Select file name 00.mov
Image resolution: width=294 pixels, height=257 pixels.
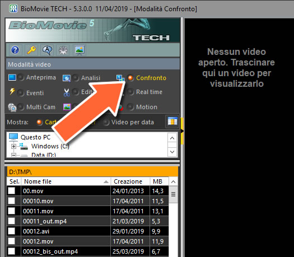pos(33,191)
